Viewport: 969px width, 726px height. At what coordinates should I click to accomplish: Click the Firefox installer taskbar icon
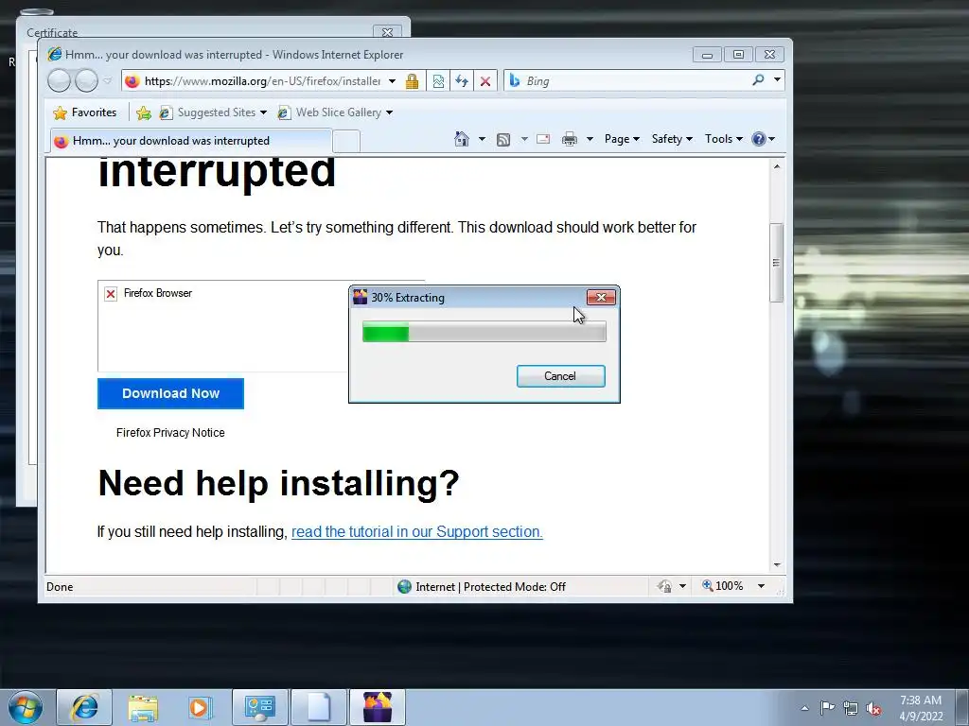click(378, 707)
